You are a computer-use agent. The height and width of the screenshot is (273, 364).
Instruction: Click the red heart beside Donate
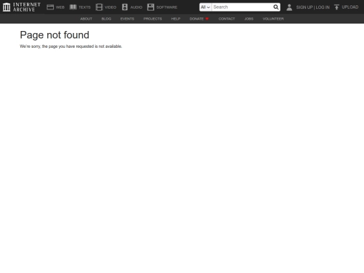[207, 19]
